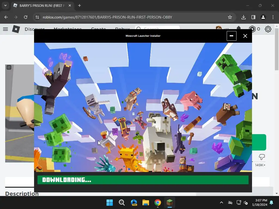Viewport: 279px width, 209px height.
Task: Go forward to the next page
Action: (x=16, y=17)
